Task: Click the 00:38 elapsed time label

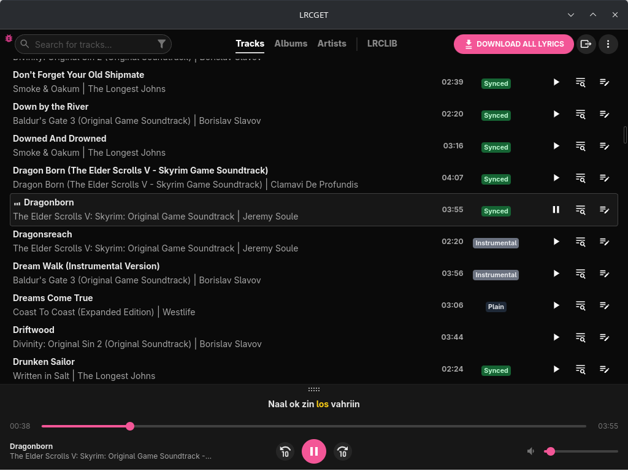Action: click(x=20, y=426)
